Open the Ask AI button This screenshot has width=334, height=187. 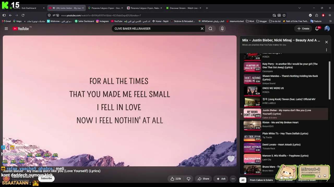(x=221, y=179)
